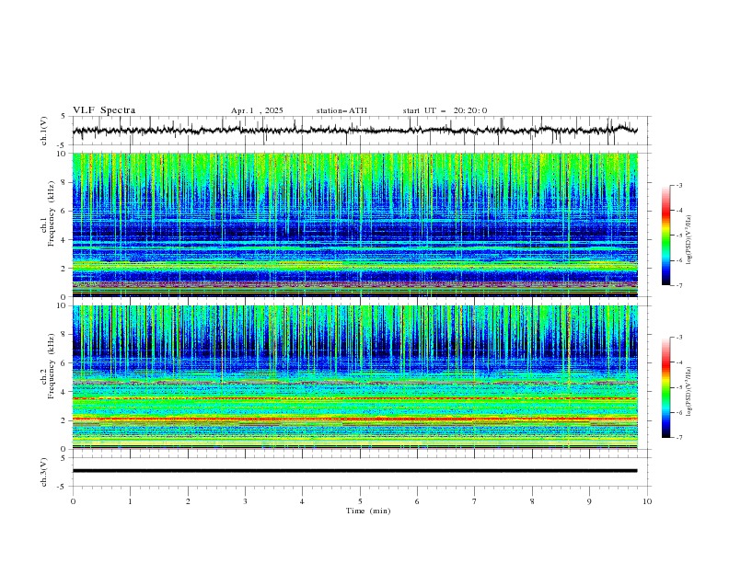Click the "4" tick label on time axis
Viewport: 729px width, 563px height.
(x=302, y=501)
